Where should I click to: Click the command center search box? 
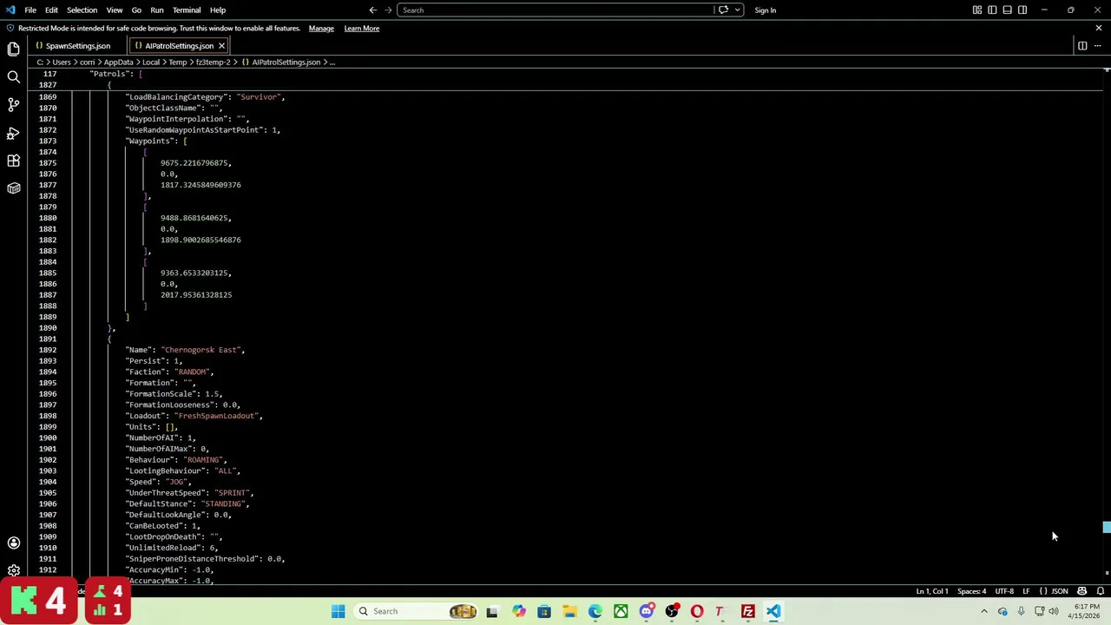click(555, 10)
